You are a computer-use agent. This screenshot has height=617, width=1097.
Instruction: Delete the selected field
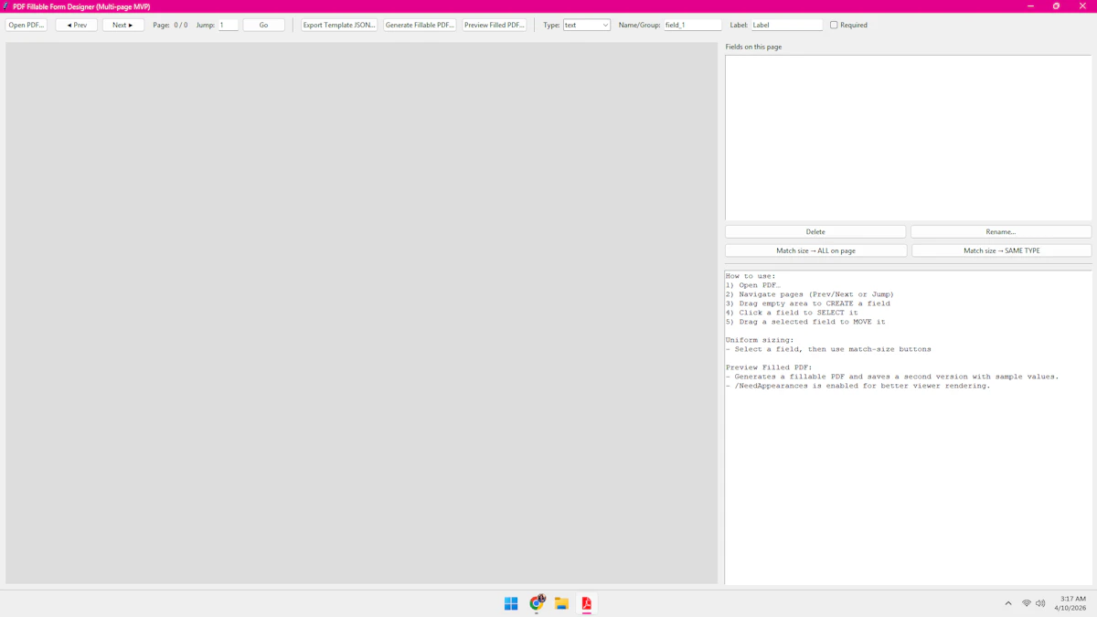tap(815, 231)
